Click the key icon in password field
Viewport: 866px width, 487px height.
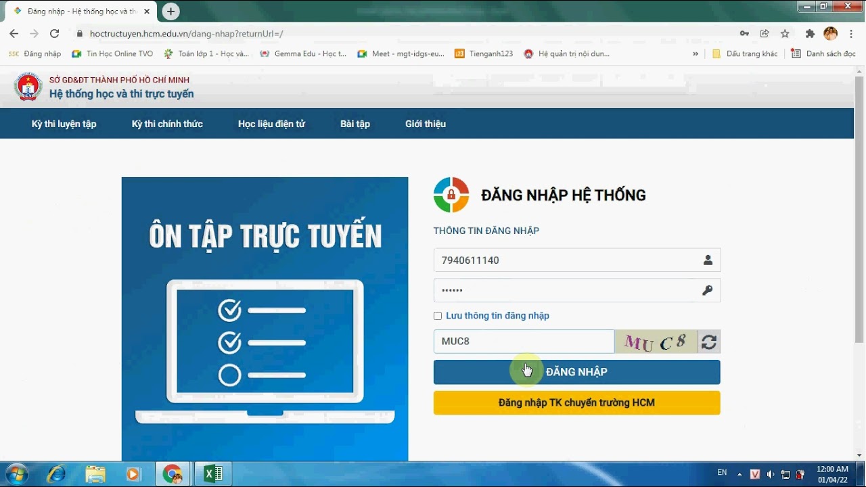click(708, 290)
